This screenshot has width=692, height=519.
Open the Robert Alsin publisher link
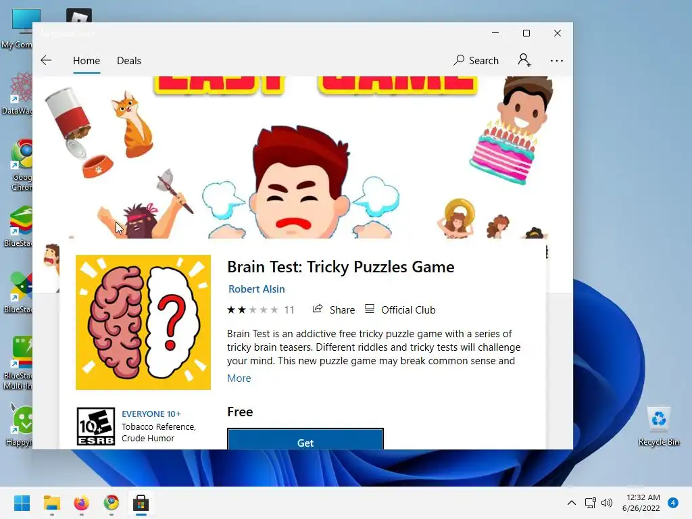click(256, 289)
